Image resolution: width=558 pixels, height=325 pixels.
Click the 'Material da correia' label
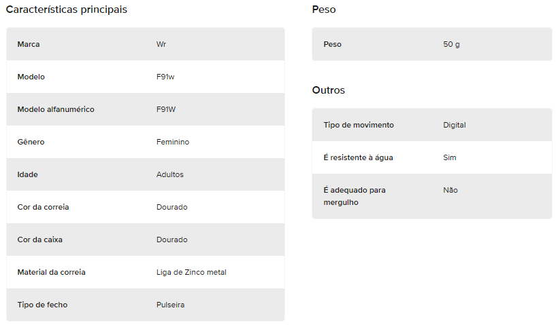[51, 272]
